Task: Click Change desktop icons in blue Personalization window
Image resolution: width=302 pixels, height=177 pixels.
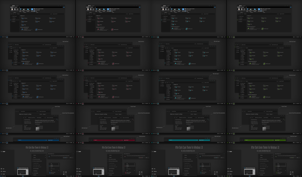Action: click(27, 122)
